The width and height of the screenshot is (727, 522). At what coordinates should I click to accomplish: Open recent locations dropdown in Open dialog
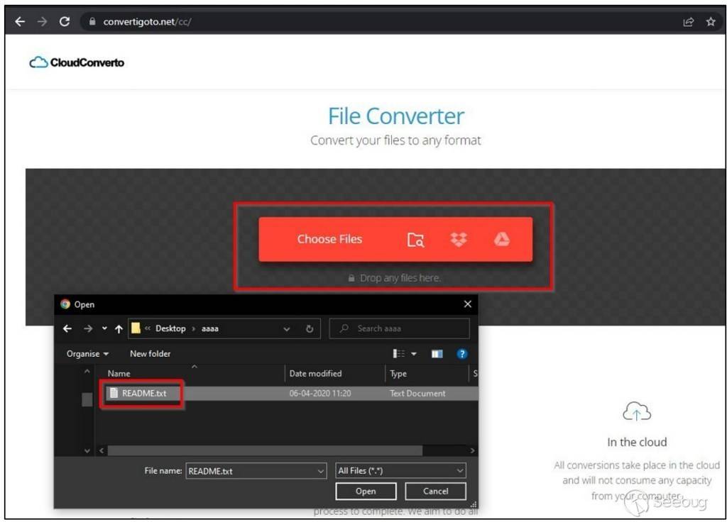click(105, 328)
